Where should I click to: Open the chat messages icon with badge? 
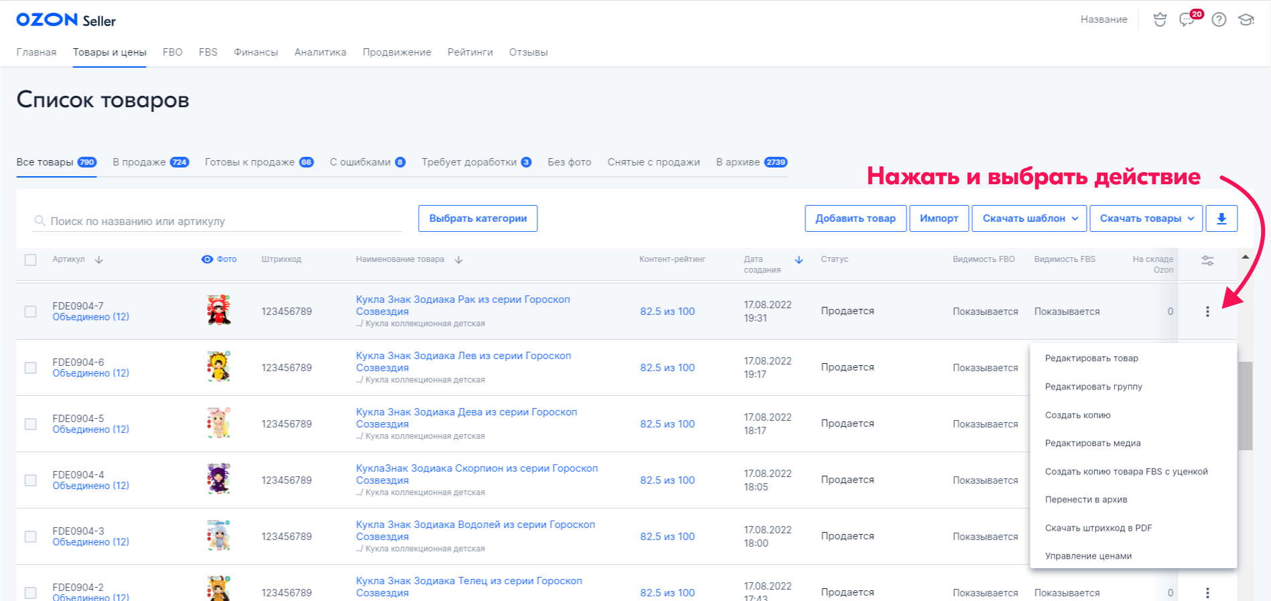(x=1187, y=19)
